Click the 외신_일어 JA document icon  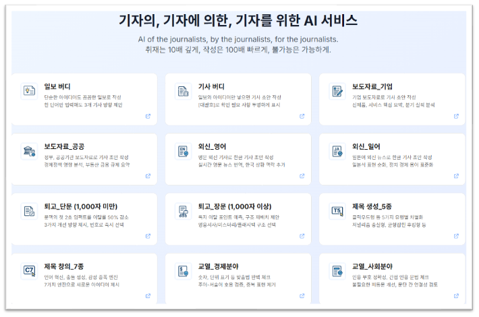pos(337,151)
